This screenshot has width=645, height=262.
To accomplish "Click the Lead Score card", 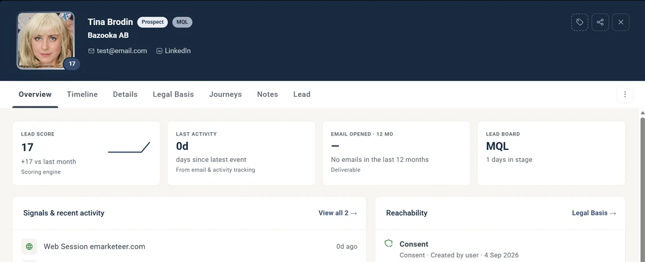I will (x=87, y=153).
